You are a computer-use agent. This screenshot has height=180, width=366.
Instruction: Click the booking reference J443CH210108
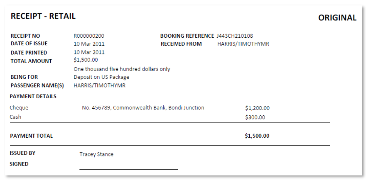[235, 36]
